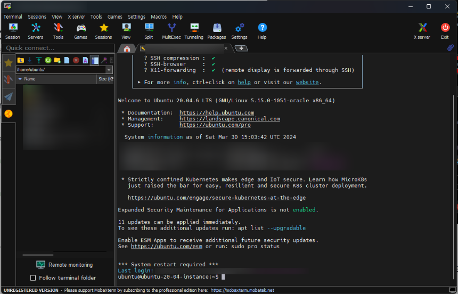The height and width of the screenshot is (294, 459).
Task: Click the Size column header
Action: 105,79
